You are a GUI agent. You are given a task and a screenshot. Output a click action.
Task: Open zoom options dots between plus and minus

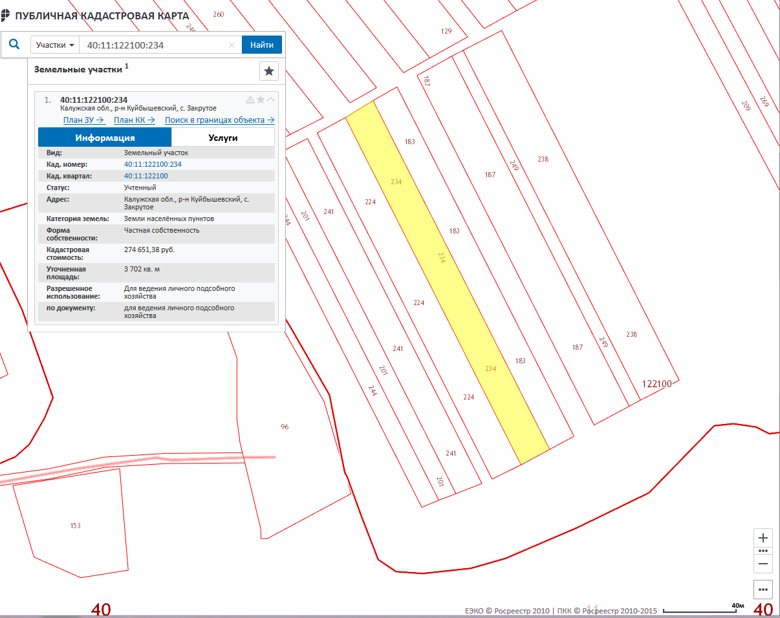pos(763,551)
